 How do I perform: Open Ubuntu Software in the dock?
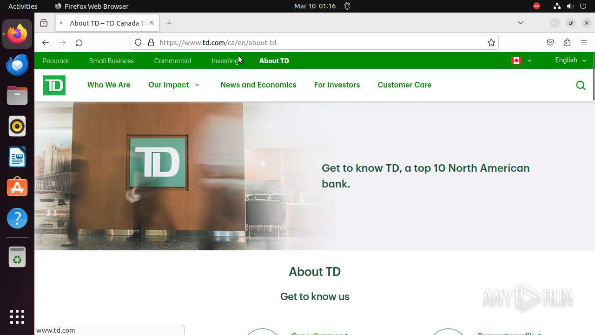pos(17,188)
